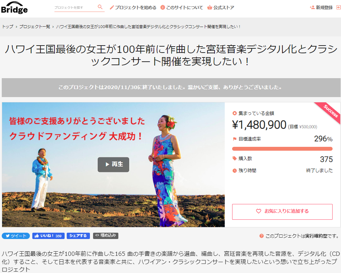
Task: Click the login arrow icon at top right
Action: point(339,8)
